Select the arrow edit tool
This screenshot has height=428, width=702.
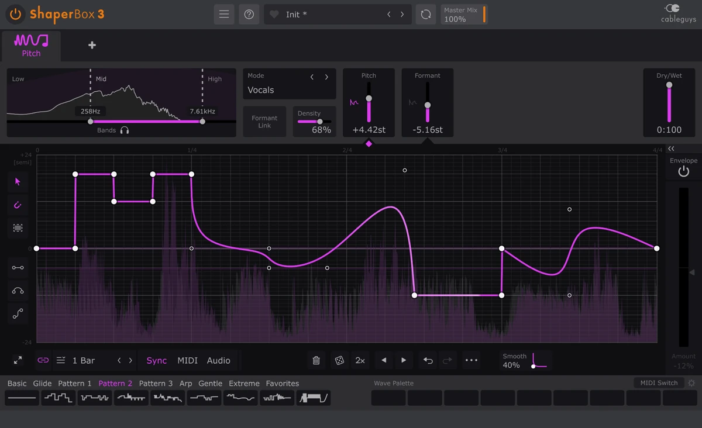(x=18, y=182)
